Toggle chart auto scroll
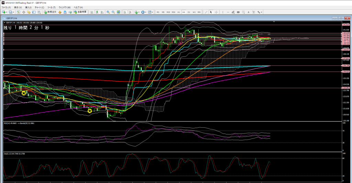 click(125, 12)
